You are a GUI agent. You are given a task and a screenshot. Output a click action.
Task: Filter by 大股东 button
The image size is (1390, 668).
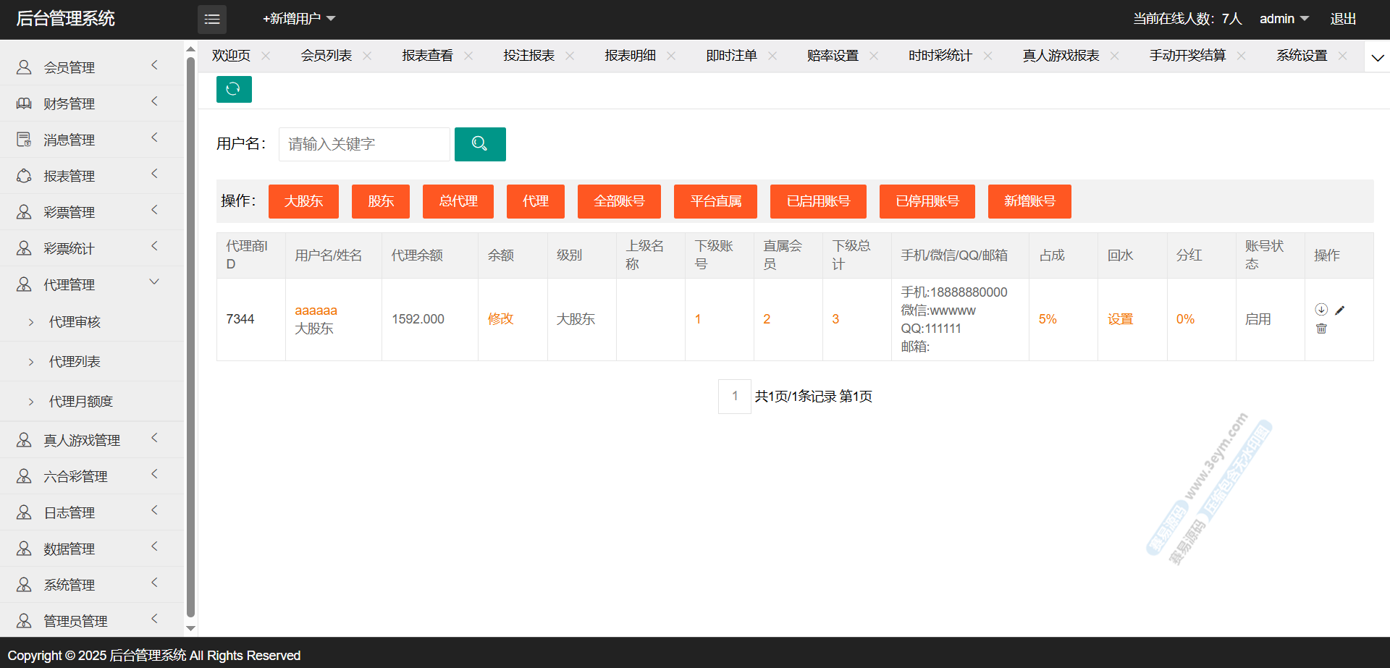coord(303,201)
